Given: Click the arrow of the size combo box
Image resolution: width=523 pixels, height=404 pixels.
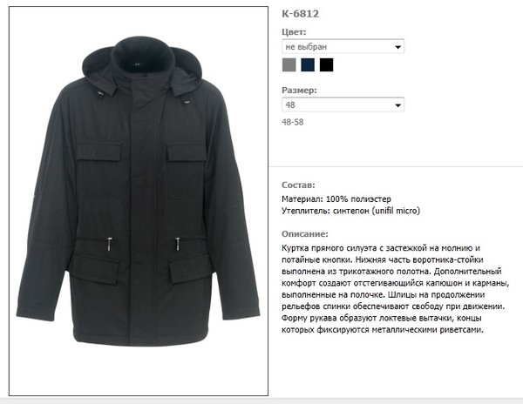Looking at the screenshot, I should pyautogui.click(x=397, y=105).
